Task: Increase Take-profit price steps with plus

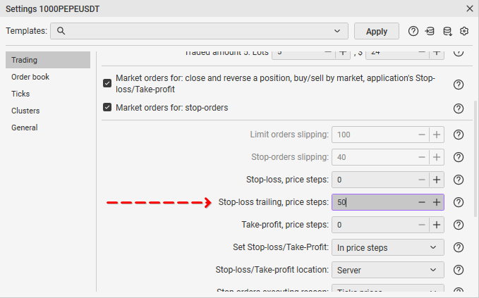Action: (x=437, y=225)
